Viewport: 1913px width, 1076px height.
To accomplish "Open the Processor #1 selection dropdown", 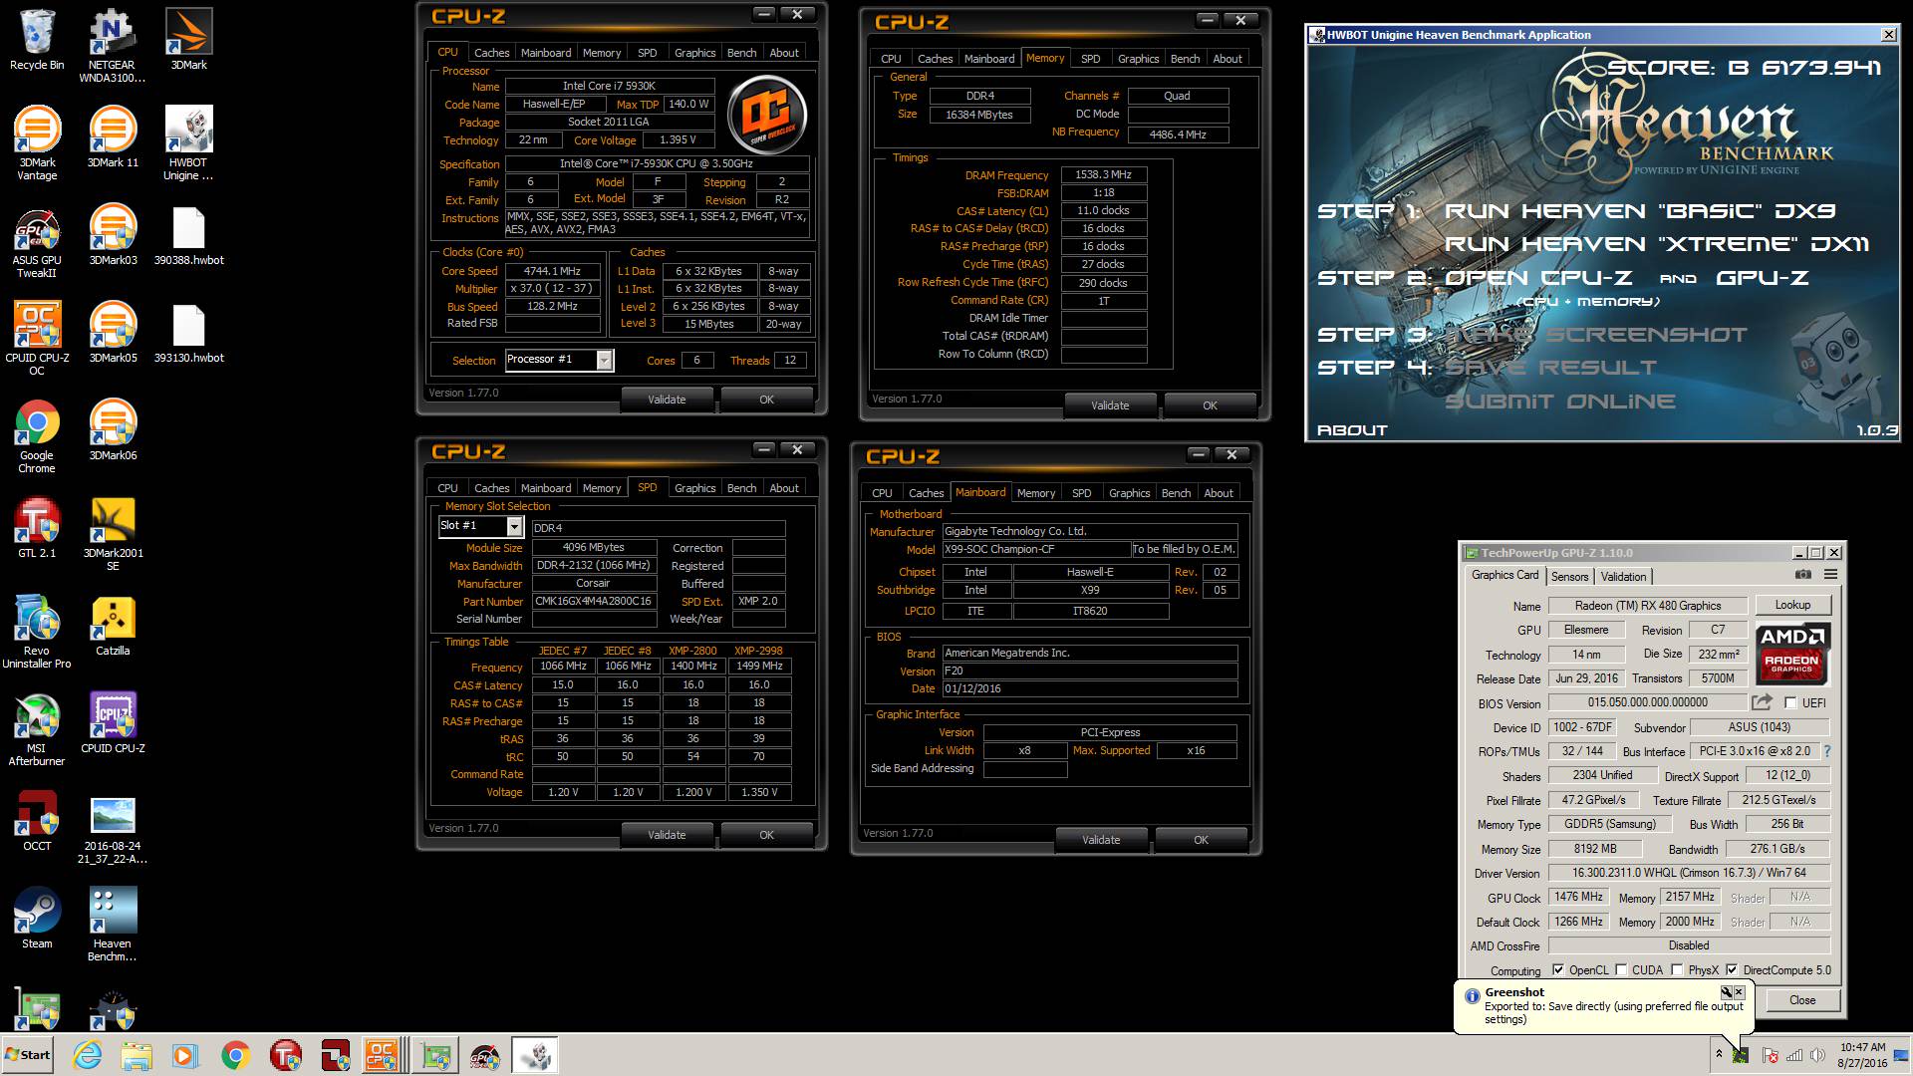I will pyautogui.click(x=604, y=361).
